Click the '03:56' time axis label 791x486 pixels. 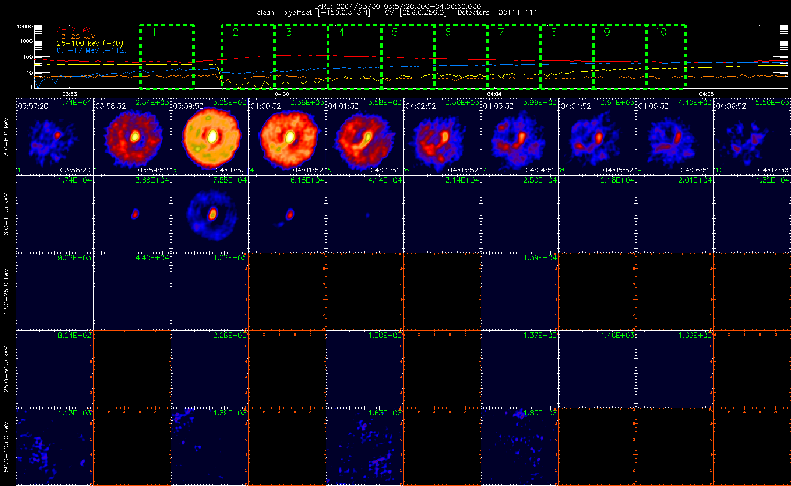coord(69,94)
